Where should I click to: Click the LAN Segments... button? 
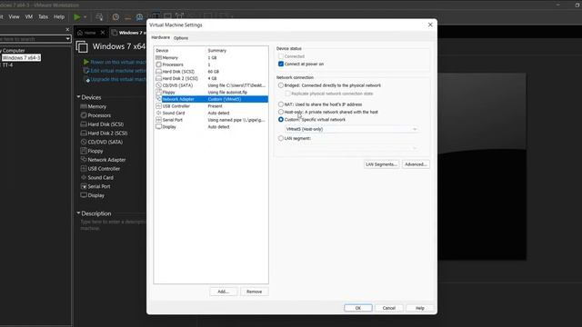(381, 164)
